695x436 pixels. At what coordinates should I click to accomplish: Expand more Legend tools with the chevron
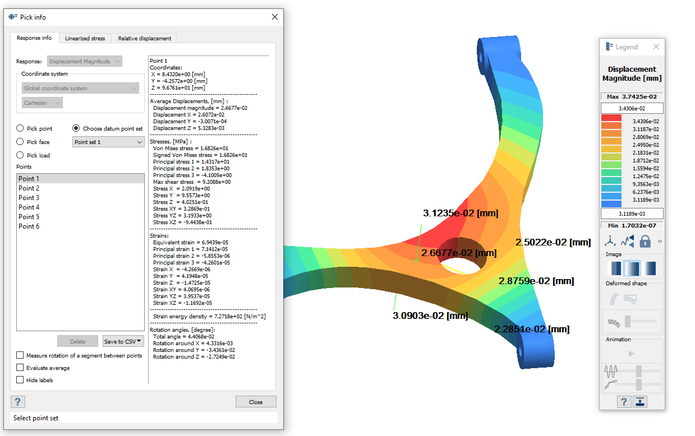(x=660, y=242)
